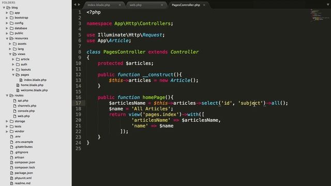Expand the config folder arrow
The image size is (331, 186).
(7, 23)
